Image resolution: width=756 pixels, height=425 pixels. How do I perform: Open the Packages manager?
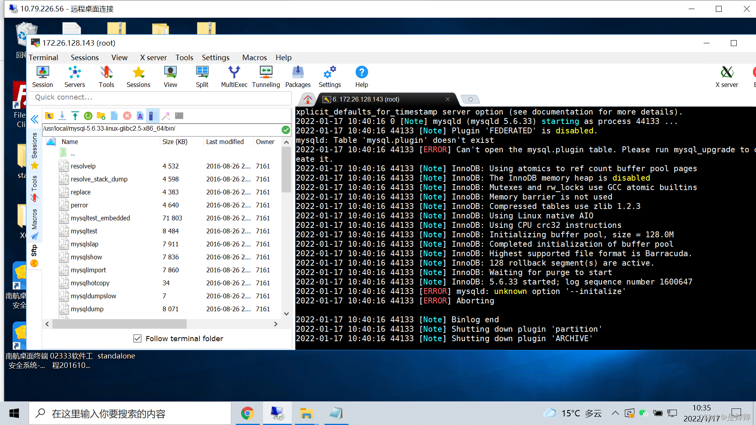(298, 77)
